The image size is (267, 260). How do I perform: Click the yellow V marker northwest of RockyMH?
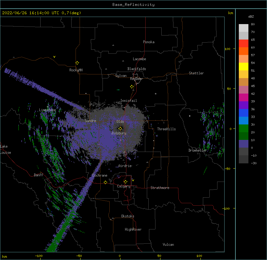[x=54, y=57]
